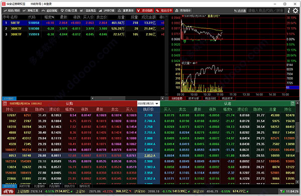Open the info "i" icon
The width and height of the screenshot is (301, 196).
click(x=289, y=11)
